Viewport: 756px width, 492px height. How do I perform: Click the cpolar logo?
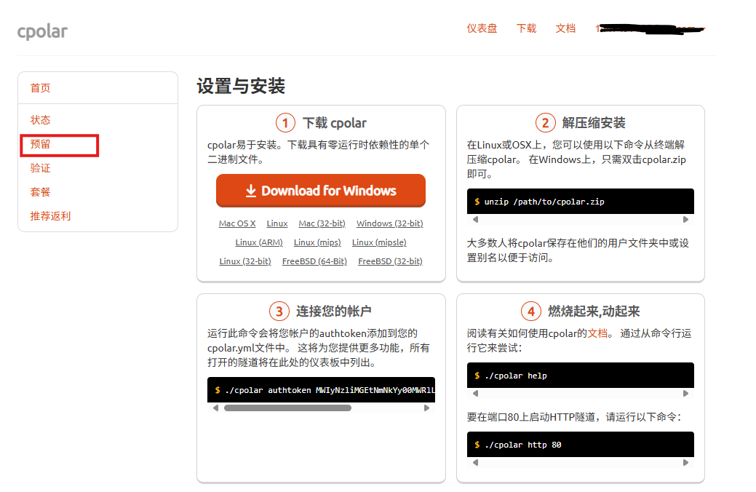(42, 31)
